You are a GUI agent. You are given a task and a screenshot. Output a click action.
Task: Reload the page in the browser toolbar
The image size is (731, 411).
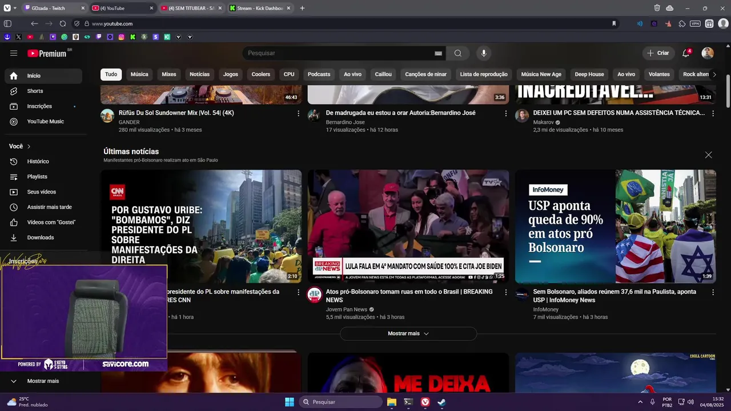pos(63,23)
